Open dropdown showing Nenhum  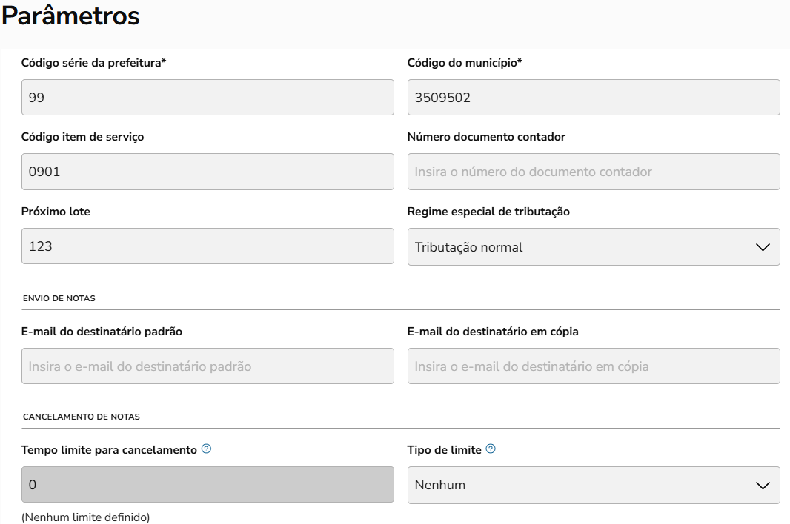coord(593,486)
